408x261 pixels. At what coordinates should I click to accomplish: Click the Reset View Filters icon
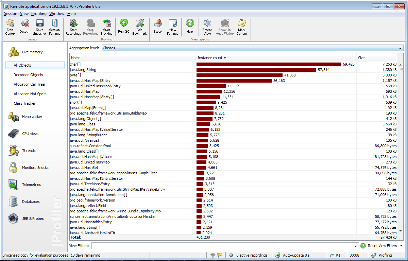[x=363, y=246]
